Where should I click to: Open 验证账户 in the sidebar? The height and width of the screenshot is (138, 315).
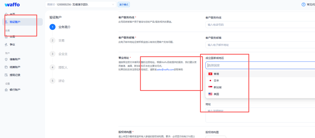[x=23, y=22]
